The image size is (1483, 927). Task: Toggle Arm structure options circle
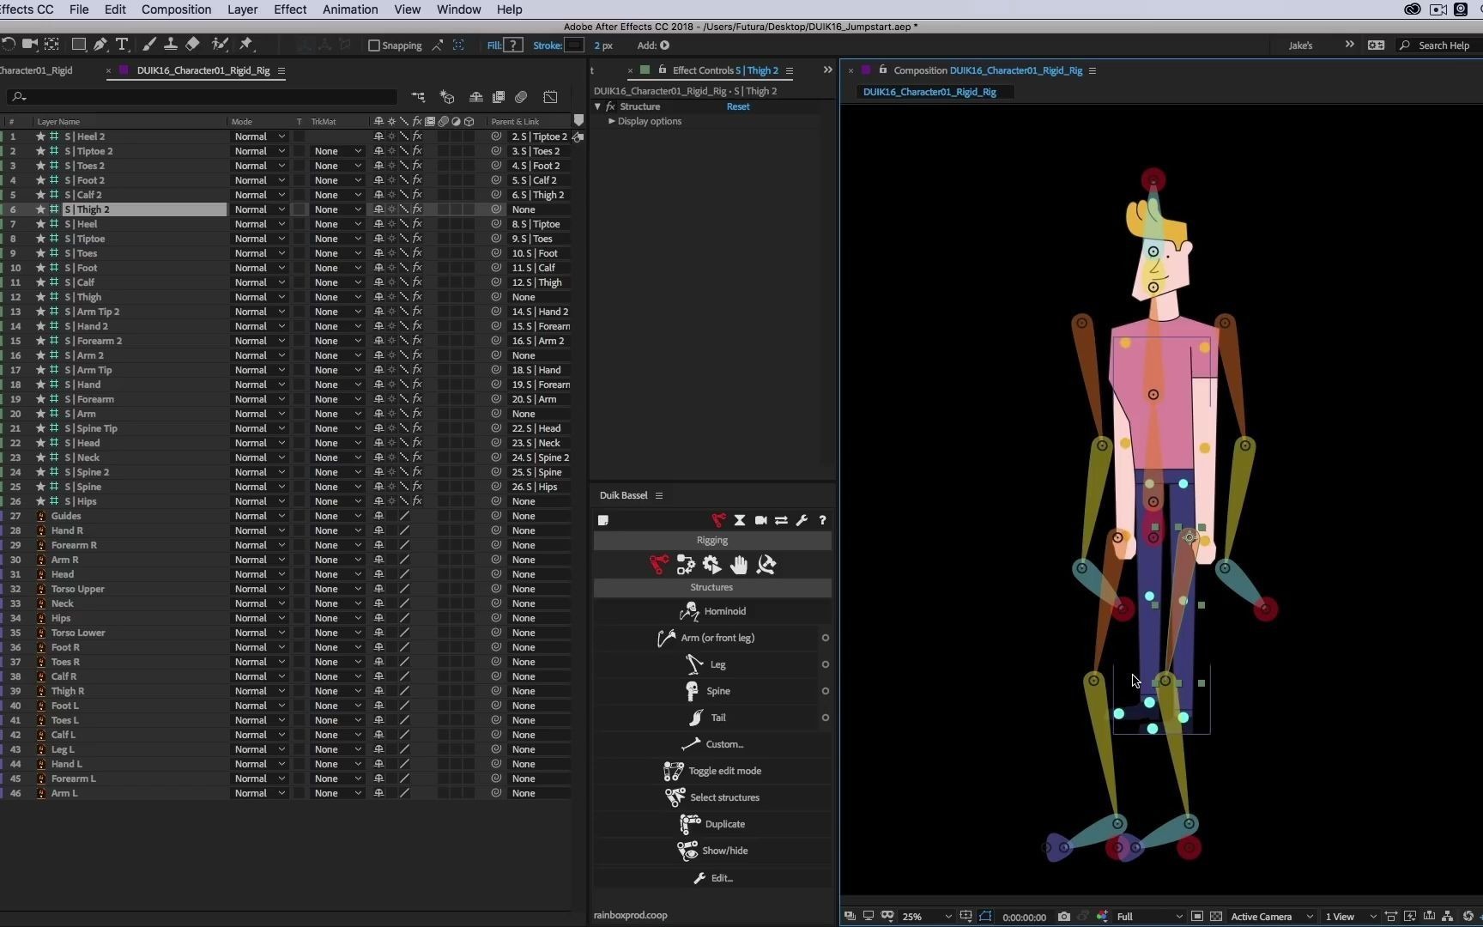[x=825, y=638]
